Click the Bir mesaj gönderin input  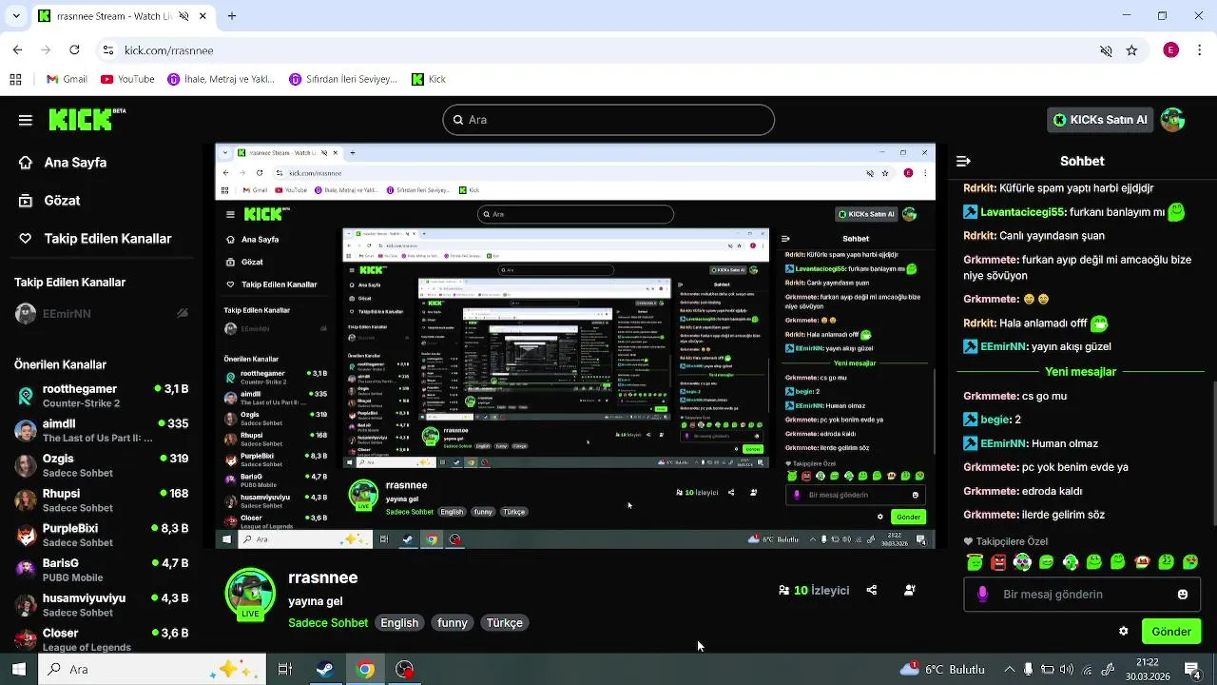1082,595
